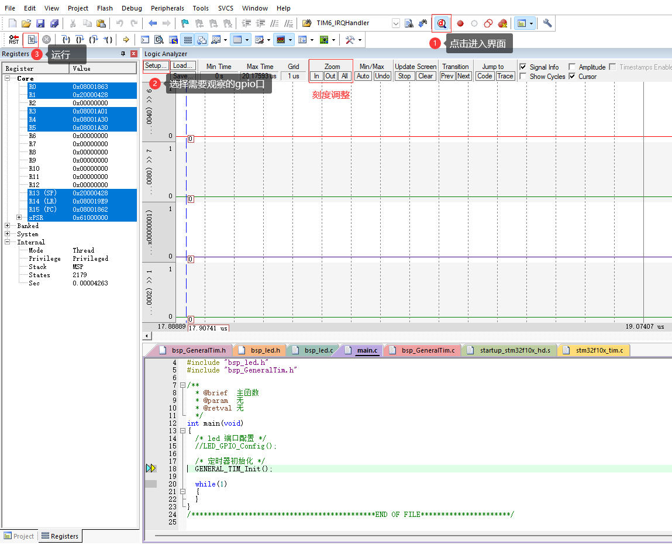Screen dimensions: 672x545
Task: Toggle the Registers window icon
Action: (188, 40)
